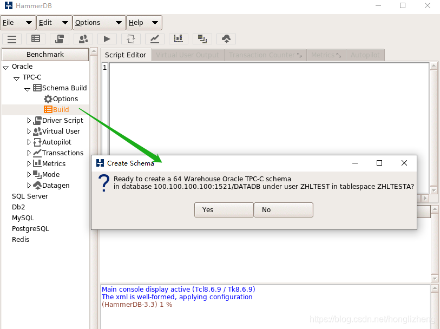The image size is (440, 329).
Task: Select Options under Schema Build
Action: coord(65,98)
